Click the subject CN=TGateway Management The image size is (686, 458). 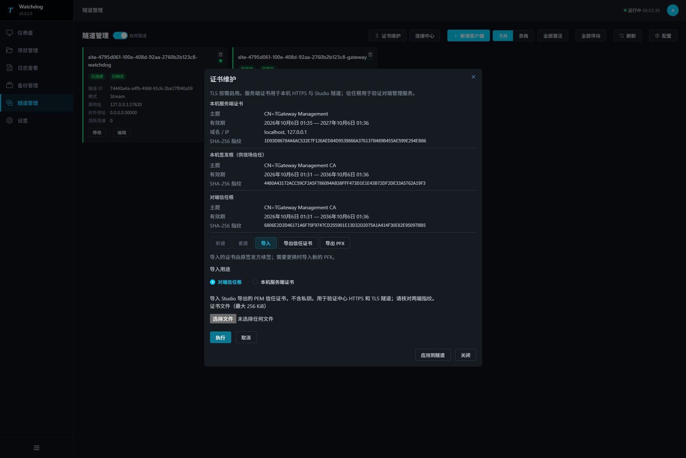(296, 114)
